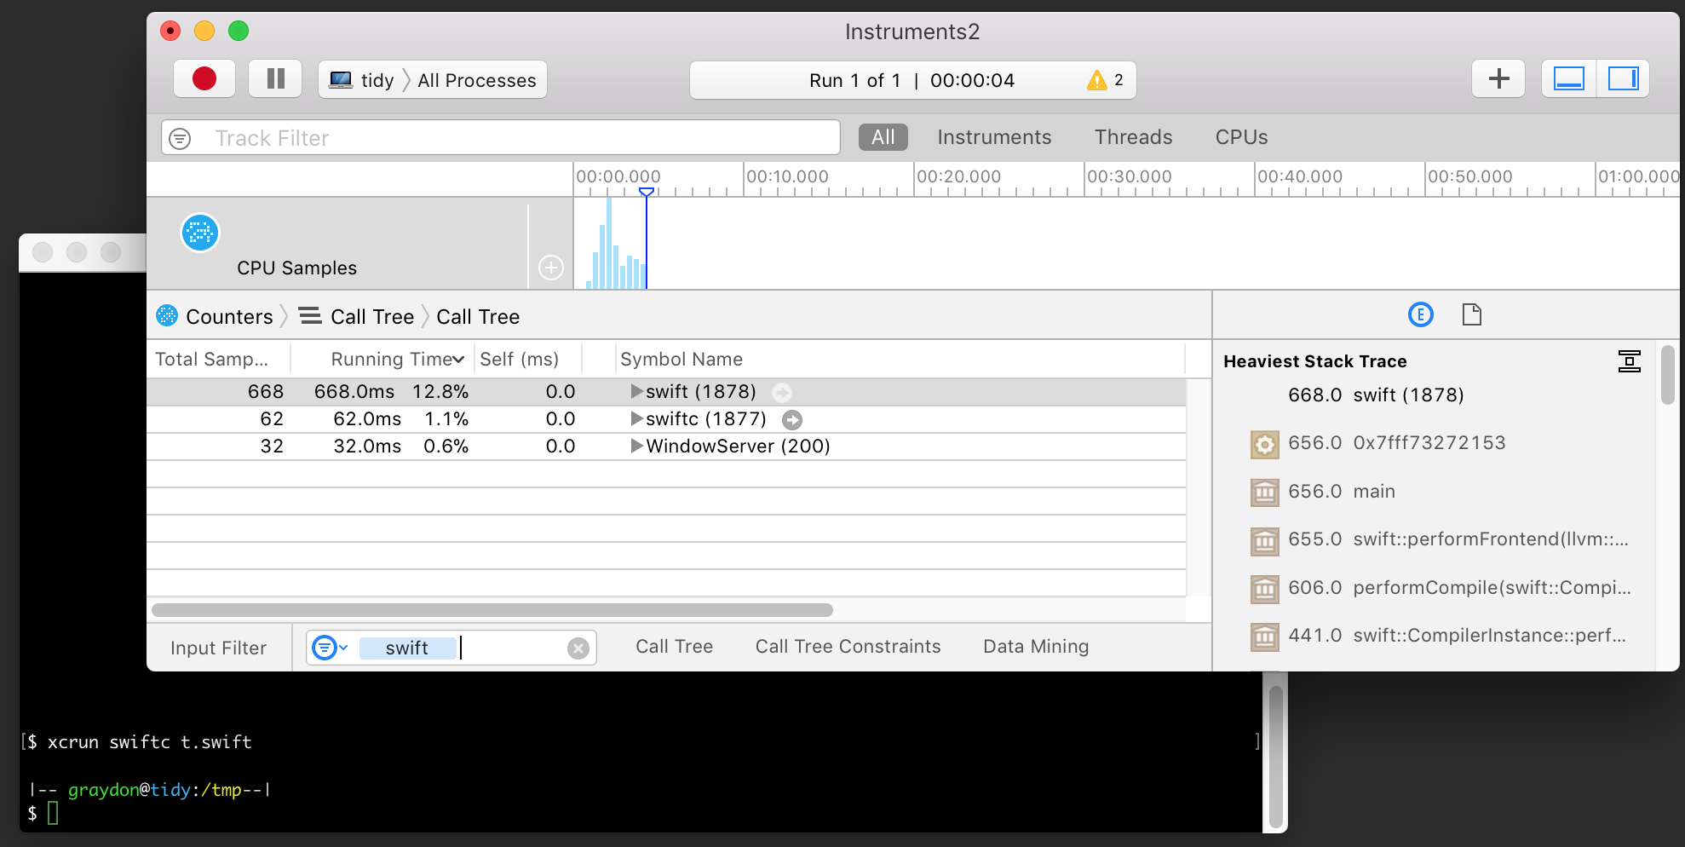Click the Counters breadcrumb icon
The width and height of the screenshot is (1685, 847).
pos(168,316)
